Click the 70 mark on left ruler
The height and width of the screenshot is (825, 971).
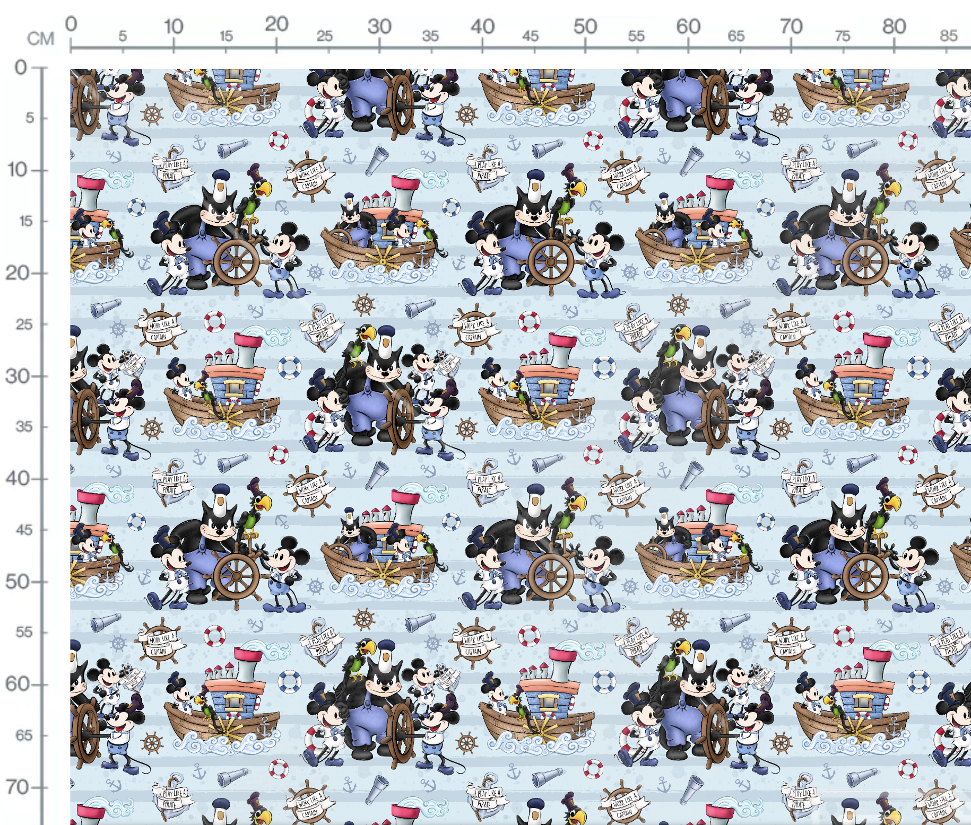pos(17,787)
